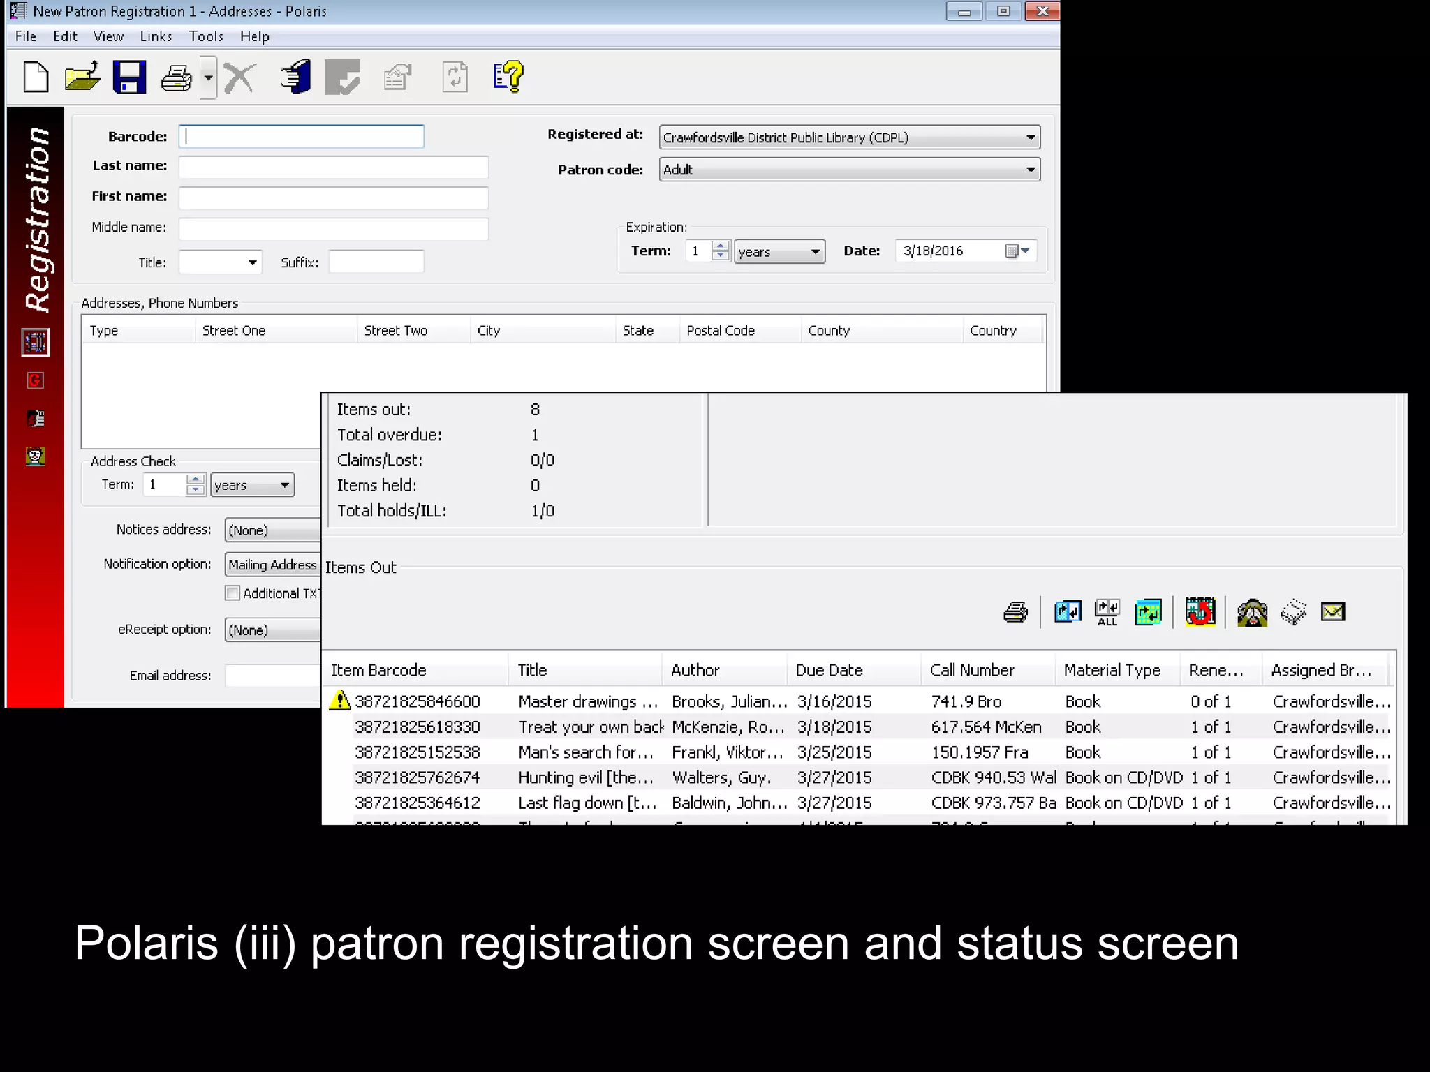Click into the Last name field
The width and height of the screenshot is (1430, 1072).
[x=333, y=167]
